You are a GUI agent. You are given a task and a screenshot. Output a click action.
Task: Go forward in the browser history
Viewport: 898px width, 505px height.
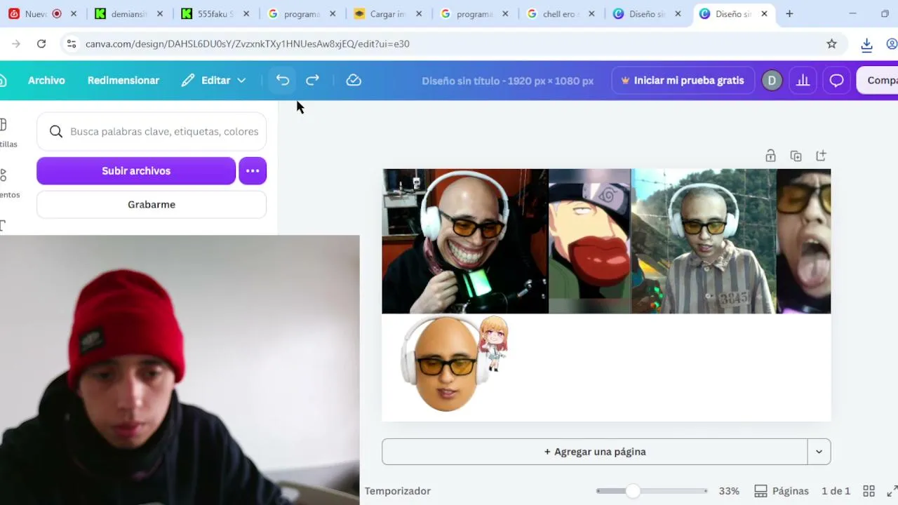[x=15, y=43]
